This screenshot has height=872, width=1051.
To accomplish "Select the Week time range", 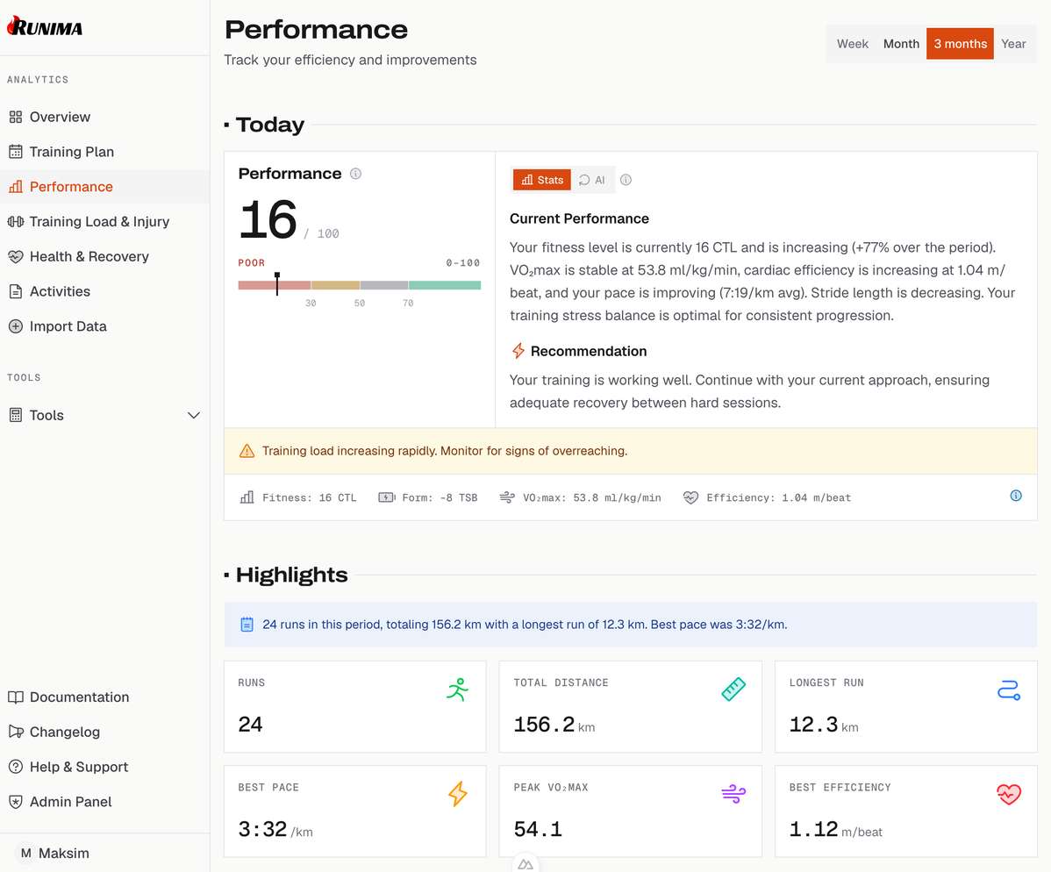I will (x=853, y=44).
